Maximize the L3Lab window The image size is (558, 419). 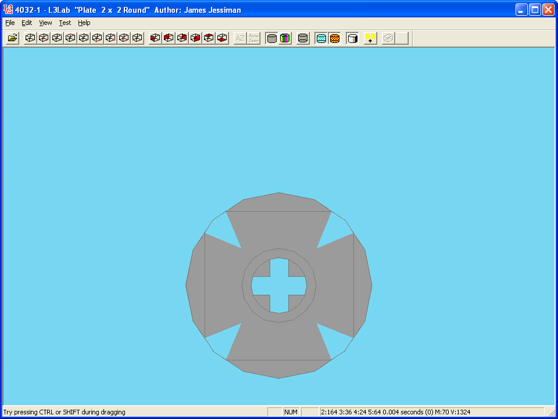[x=535, y=10]
